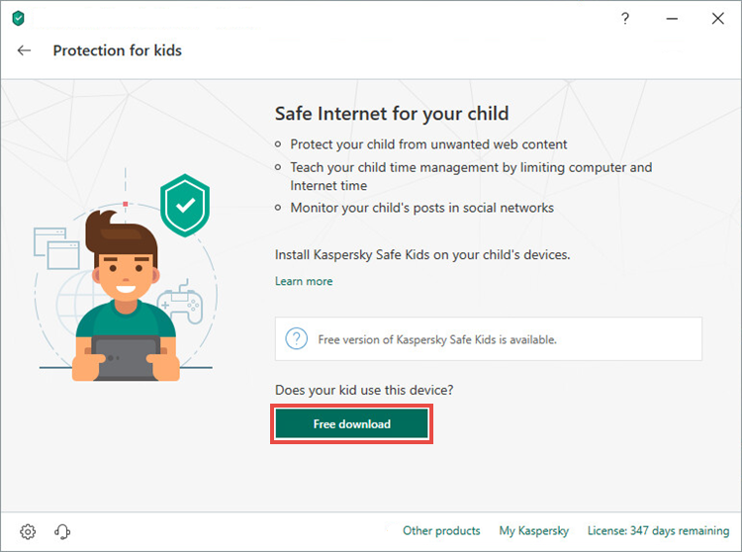Viewport: 742px width, 552px height.
Task: View License: 347 days remaining details
Action: (x=658, y=531)
